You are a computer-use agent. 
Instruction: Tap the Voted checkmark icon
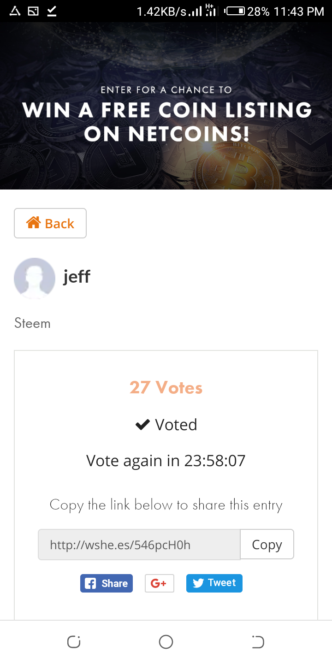point(142,425)
